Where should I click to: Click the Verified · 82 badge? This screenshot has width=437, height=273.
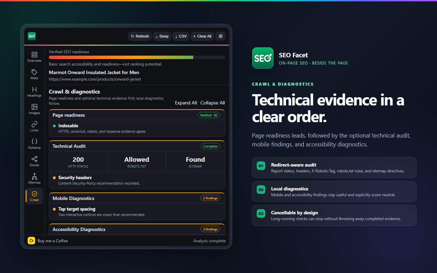pyautogui.click(x=209, y=115)
